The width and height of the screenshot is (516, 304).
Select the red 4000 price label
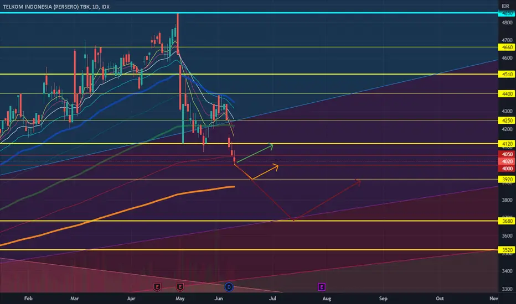(x=507, y=169)
